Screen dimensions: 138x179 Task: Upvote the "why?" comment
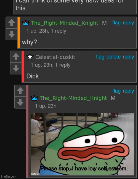click(x=12, y=23)
